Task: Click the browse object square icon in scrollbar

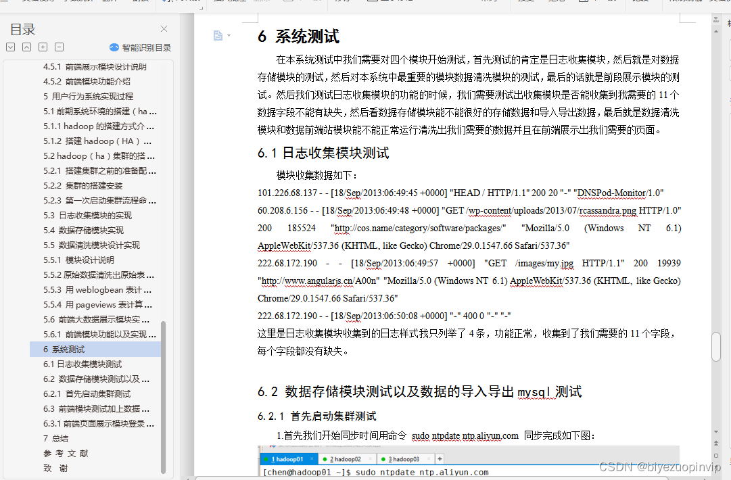Action: point(716,456)
